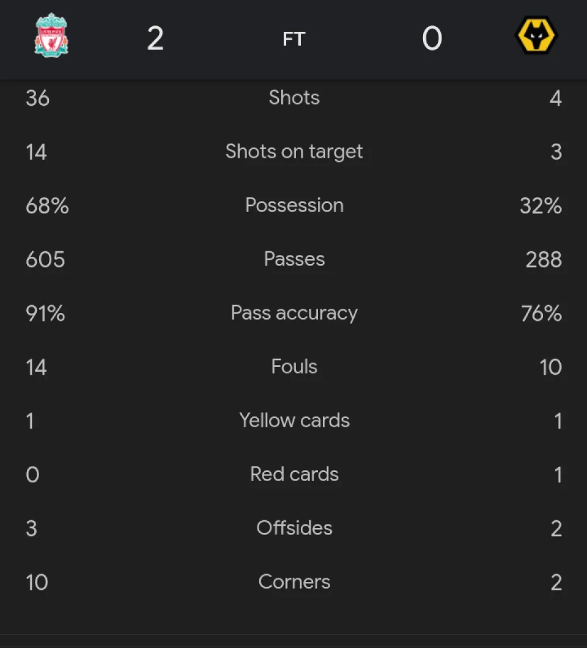Select the Pass accuracy label
The width and height of the screenshot is (587, 648).
(x=294, y=313)
